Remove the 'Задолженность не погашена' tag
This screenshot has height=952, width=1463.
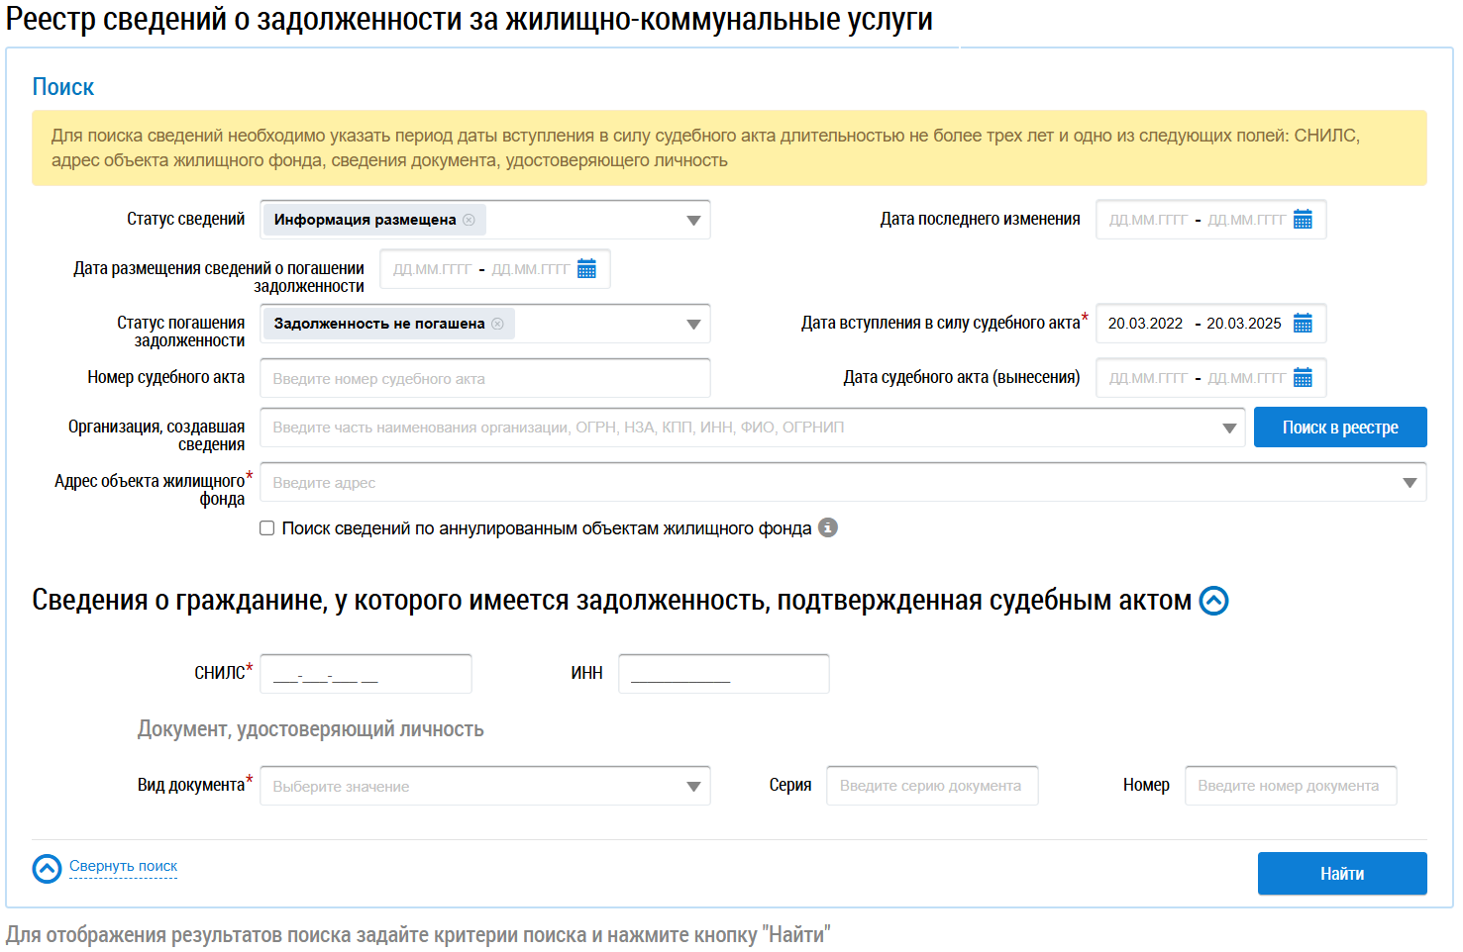tap(497, 324)
